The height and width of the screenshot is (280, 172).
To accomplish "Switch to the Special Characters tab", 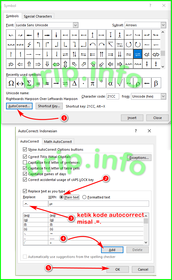I will point(38,16).
